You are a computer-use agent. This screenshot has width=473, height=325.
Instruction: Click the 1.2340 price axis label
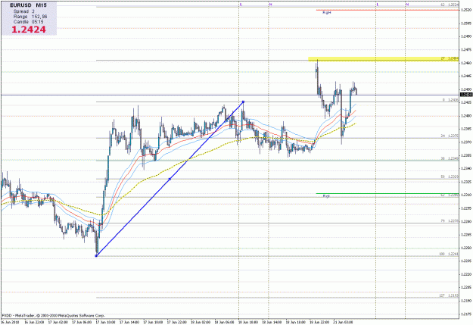[466, 168]
